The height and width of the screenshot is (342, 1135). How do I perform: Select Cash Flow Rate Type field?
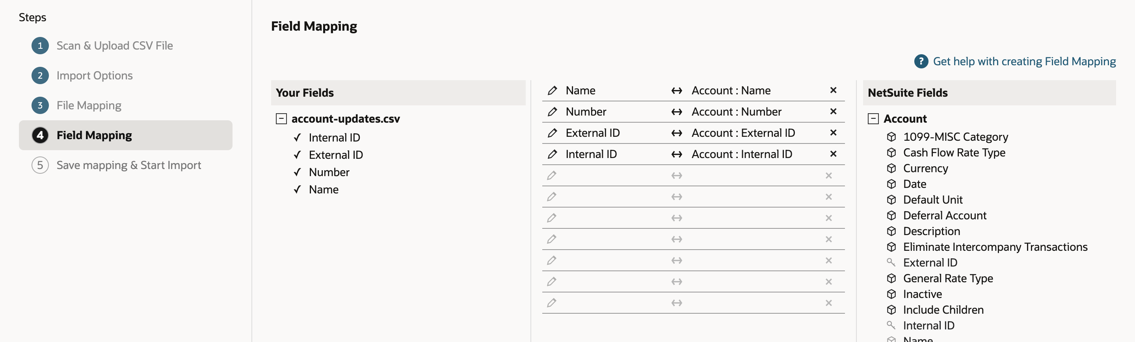(954, 153)
